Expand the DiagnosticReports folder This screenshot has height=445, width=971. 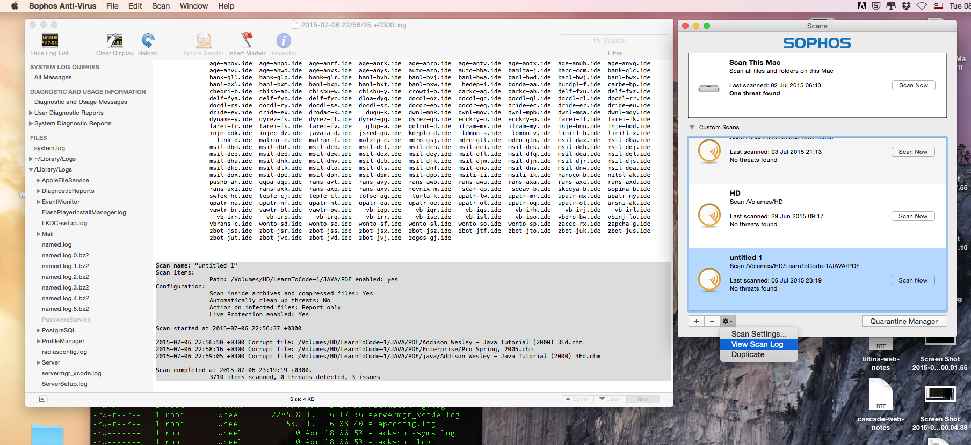tap(39, 191)
